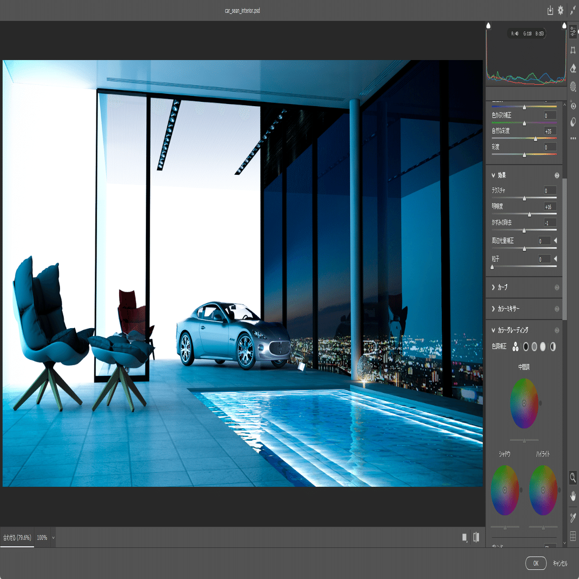
Task: Toggle shadow clipping warning in histogram
Action: (488, 26)
